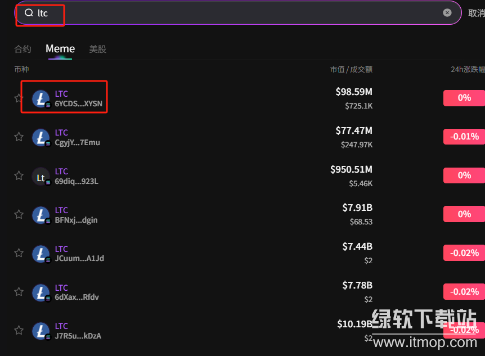485x356 pixels.
Task: Click the LTC CgyjY...7Emu coin logo
Action: [x=41, y=138]
